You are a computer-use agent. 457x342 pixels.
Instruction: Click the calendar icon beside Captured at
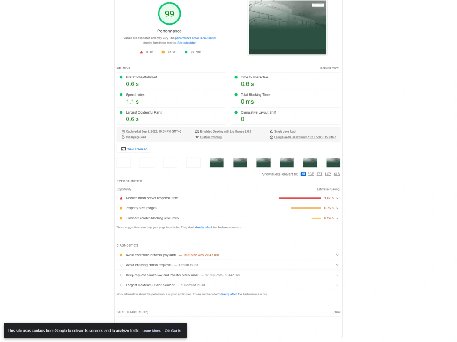[x=123, y=131]
